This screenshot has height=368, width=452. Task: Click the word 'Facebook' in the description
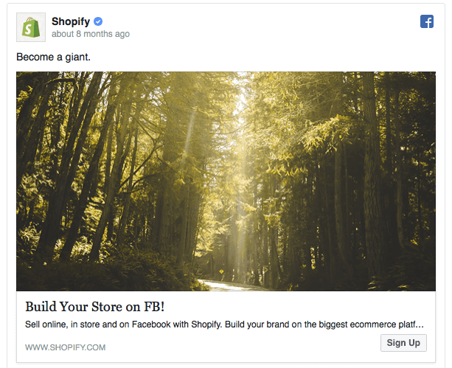pyautogui.click(x=151, y=324)
